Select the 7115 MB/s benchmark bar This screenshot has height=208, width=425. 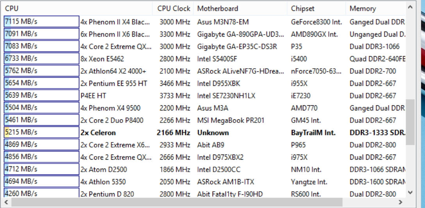41,22
